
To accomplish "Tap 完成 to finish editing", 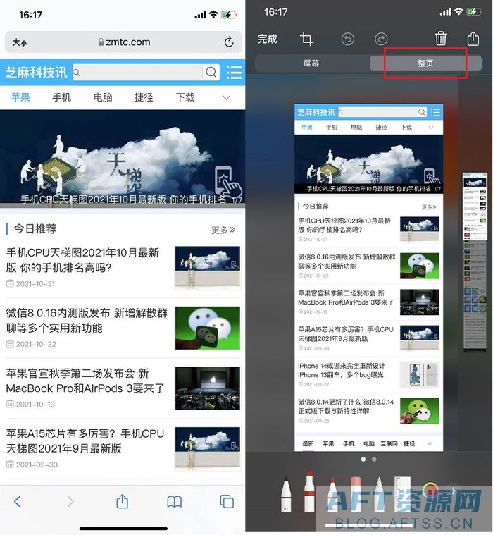I will click(267, 39).
